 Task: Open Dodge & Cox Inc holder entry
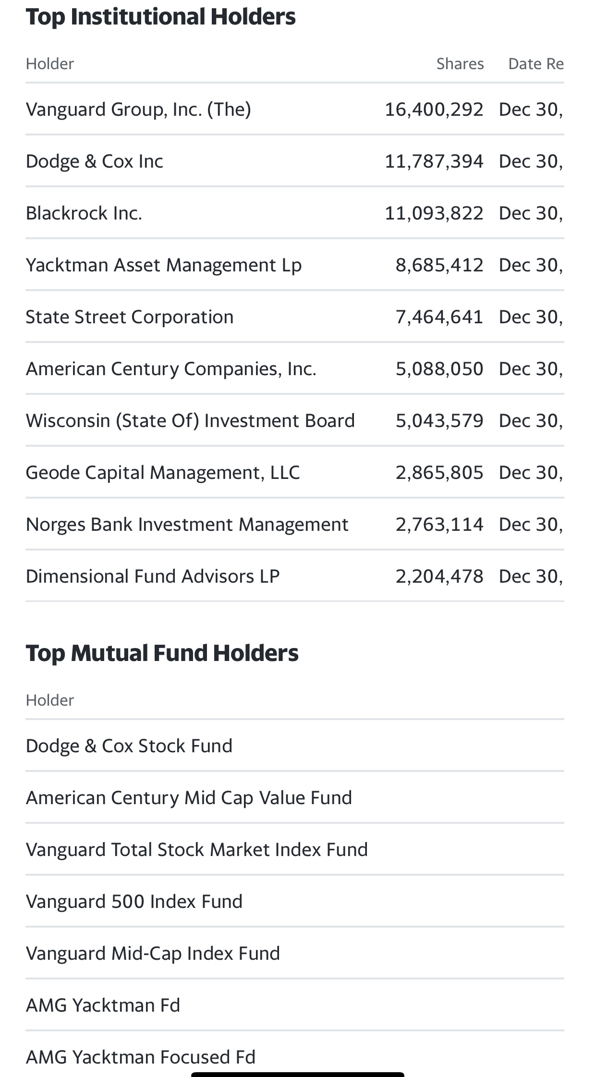click(294, 161)
